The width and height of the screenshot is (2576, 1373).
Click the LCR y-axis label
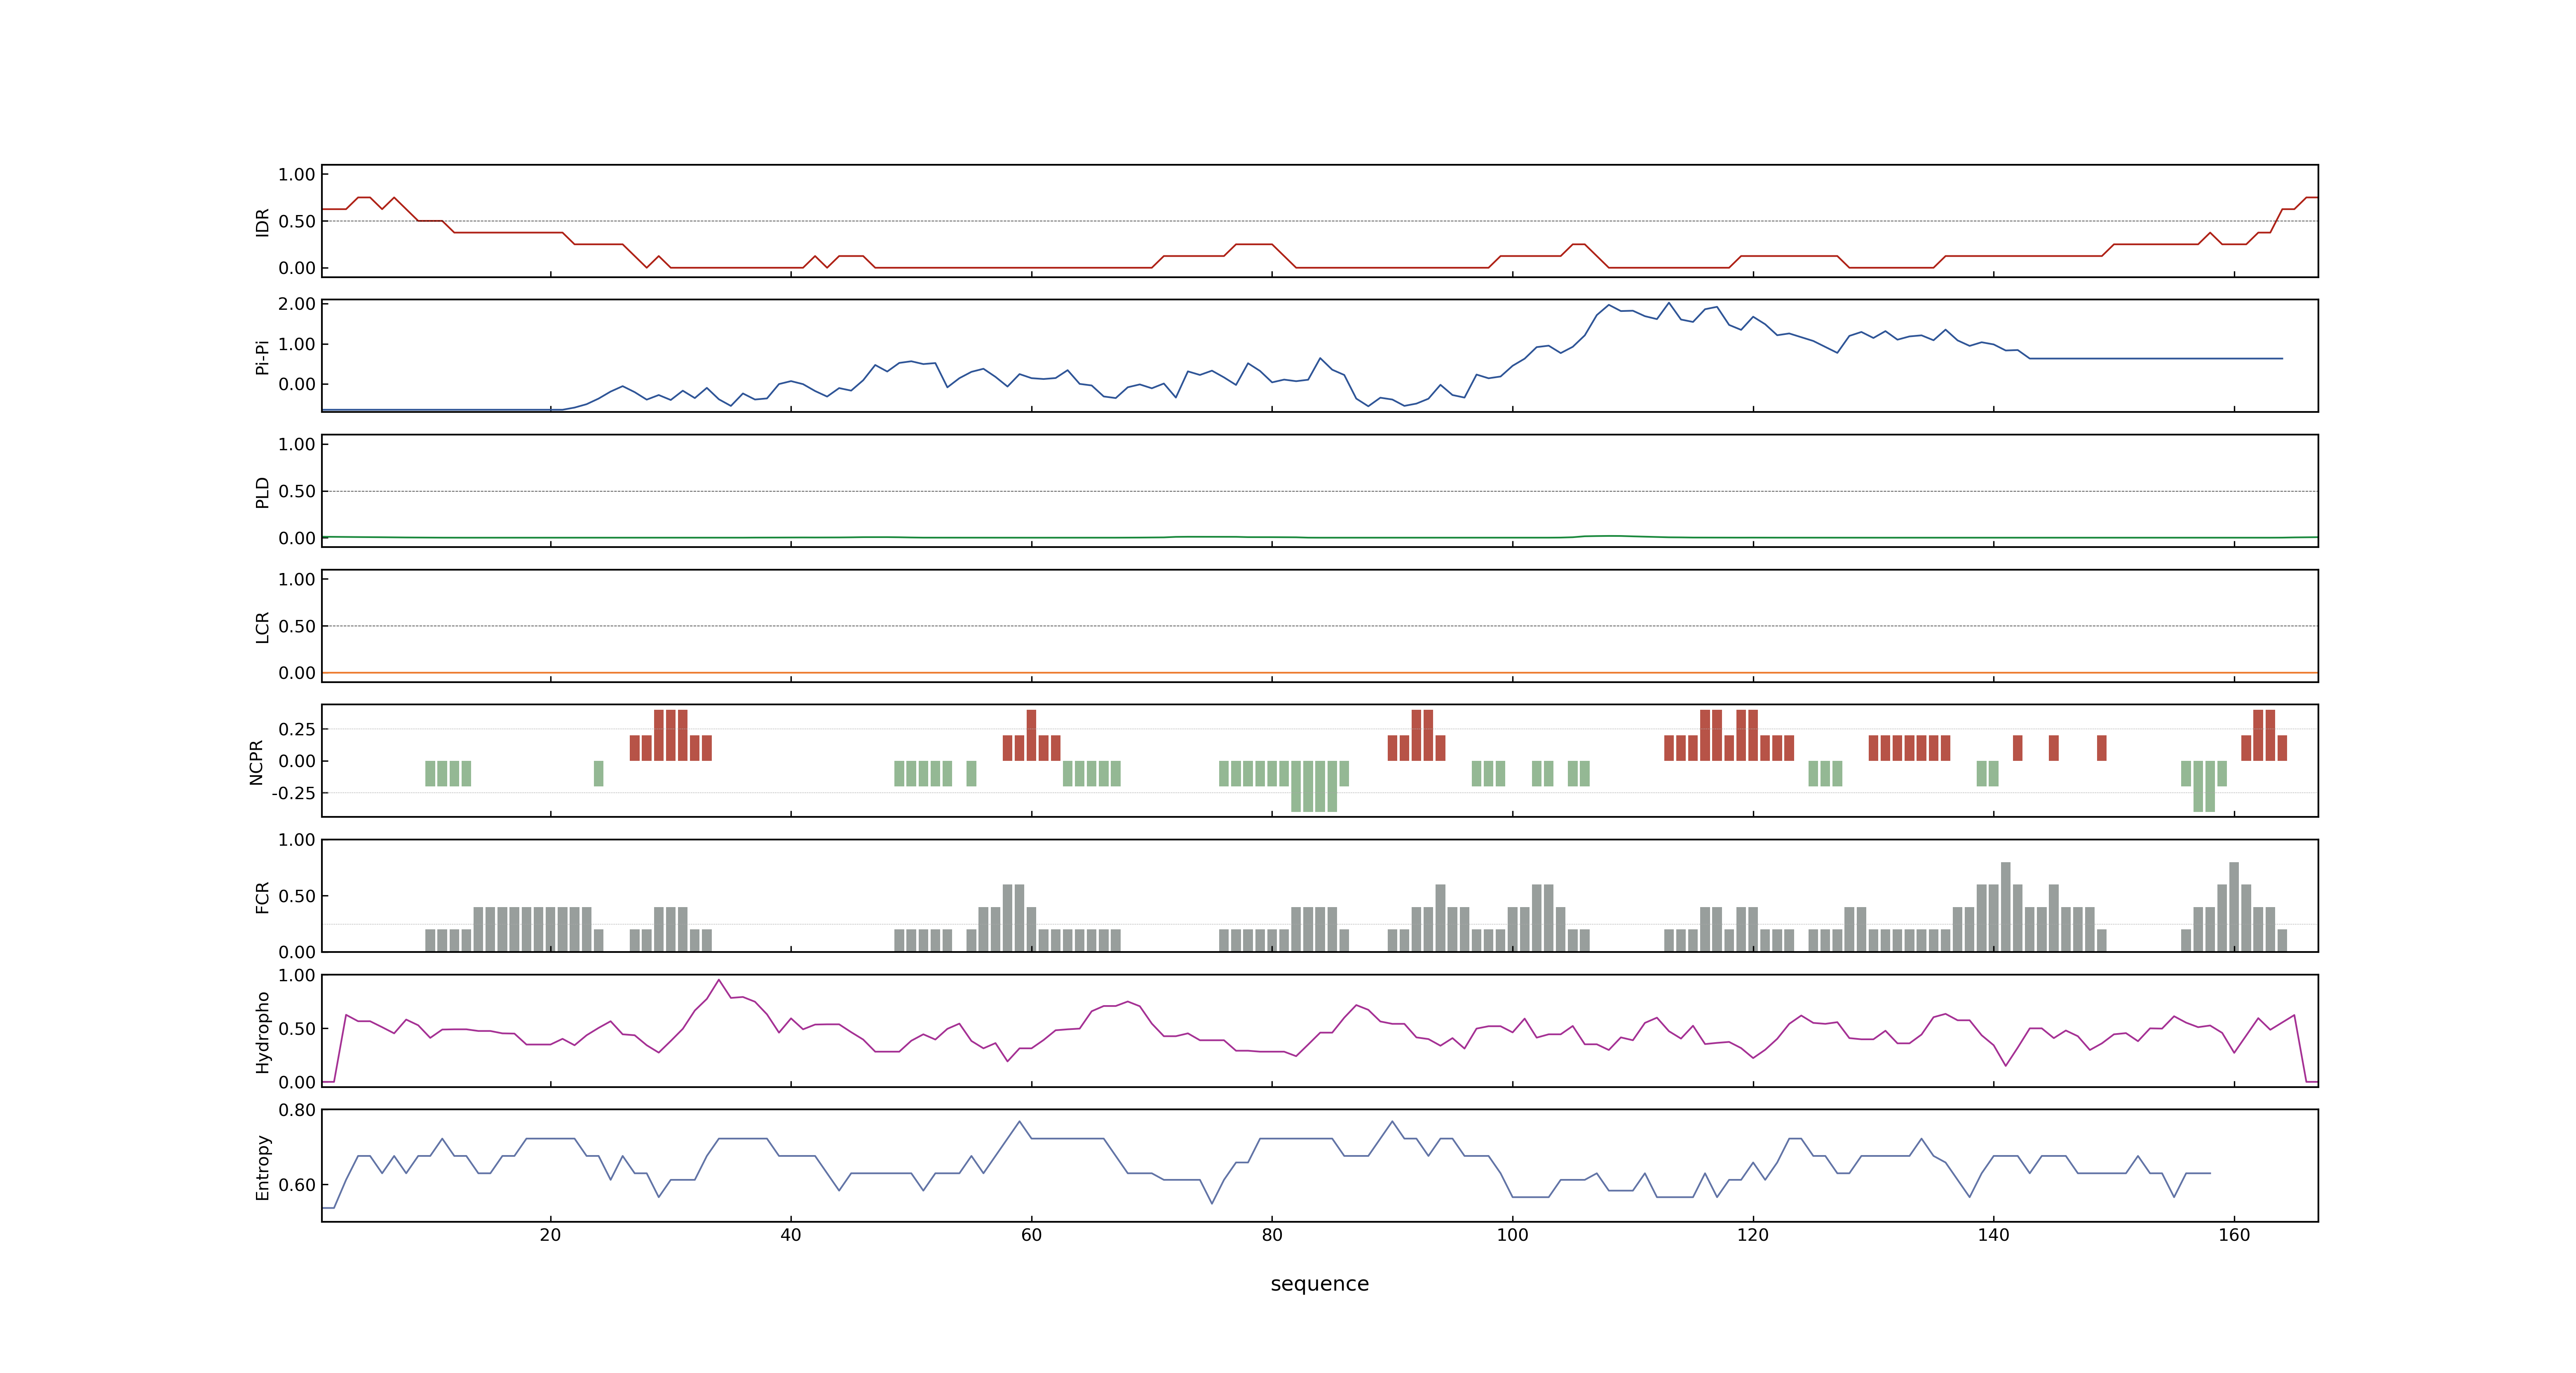coord(262,627)
